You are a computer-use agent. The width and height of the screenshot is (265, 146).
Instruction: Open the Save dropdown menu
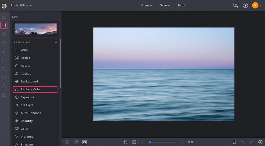(x=165, y=5)
